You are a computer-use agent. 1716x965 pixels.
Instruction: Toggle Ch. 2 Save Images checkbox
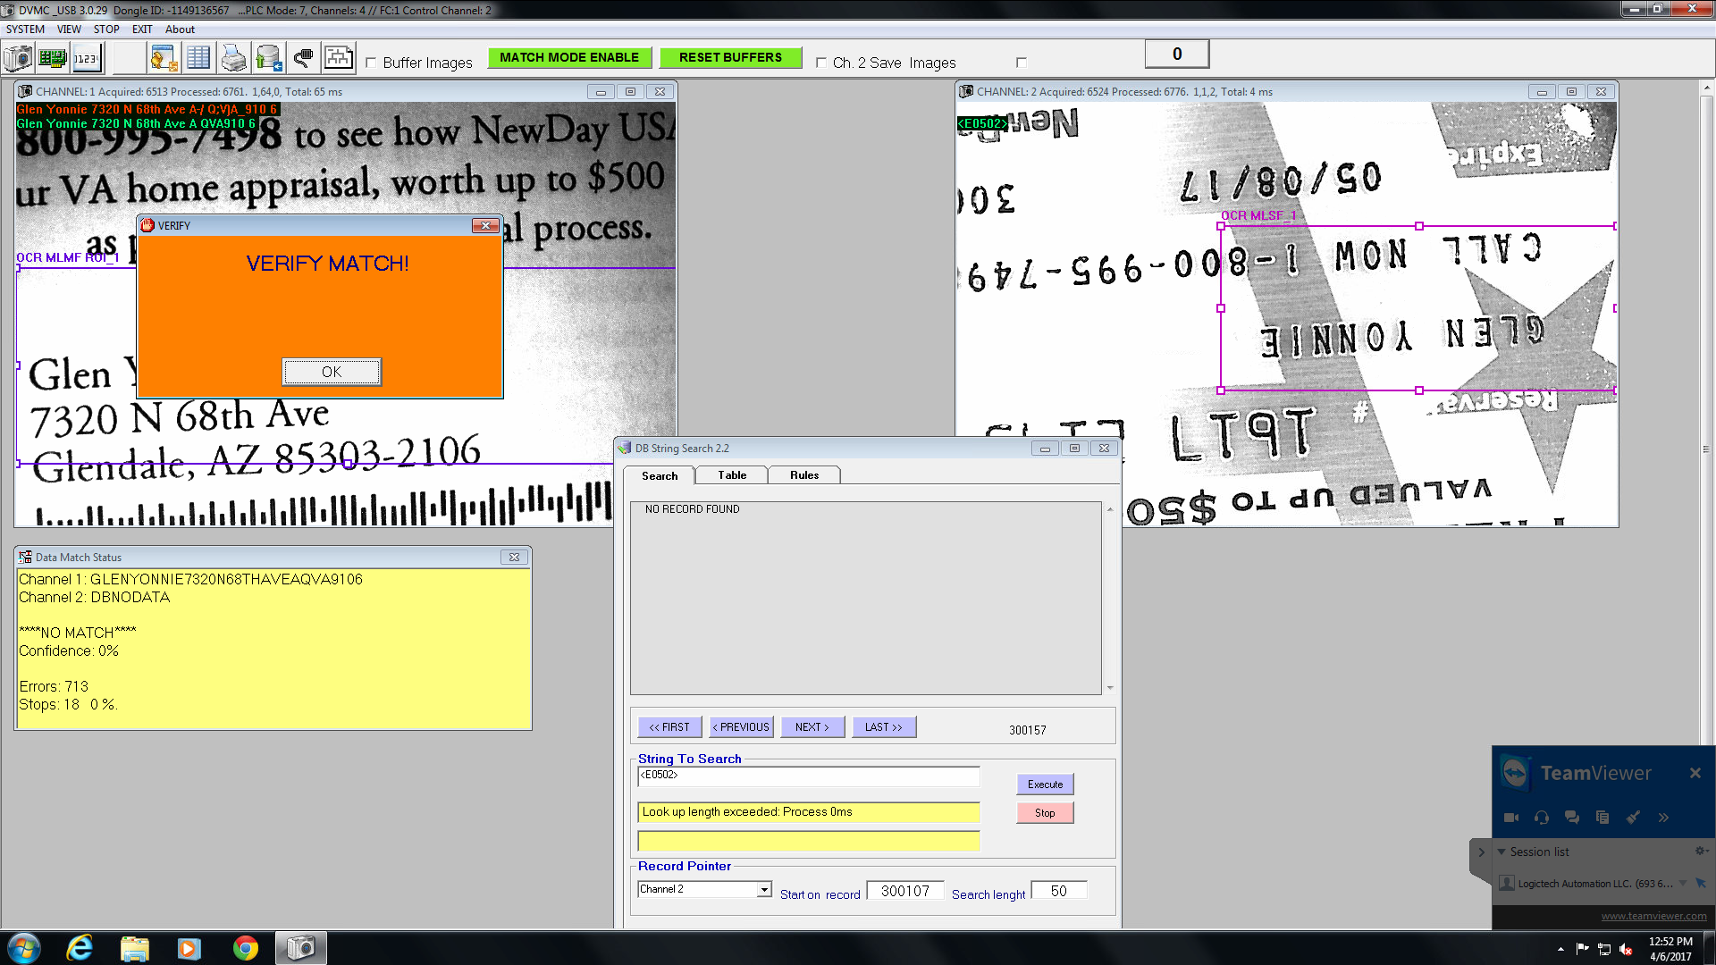[x=820, y=63]
